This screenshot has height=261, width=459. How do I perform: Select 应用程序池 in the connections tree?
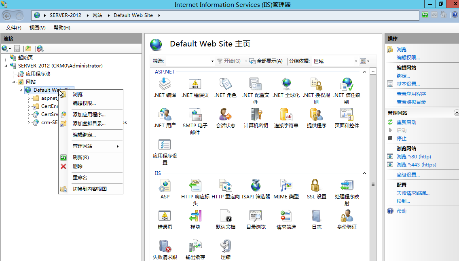38,74
